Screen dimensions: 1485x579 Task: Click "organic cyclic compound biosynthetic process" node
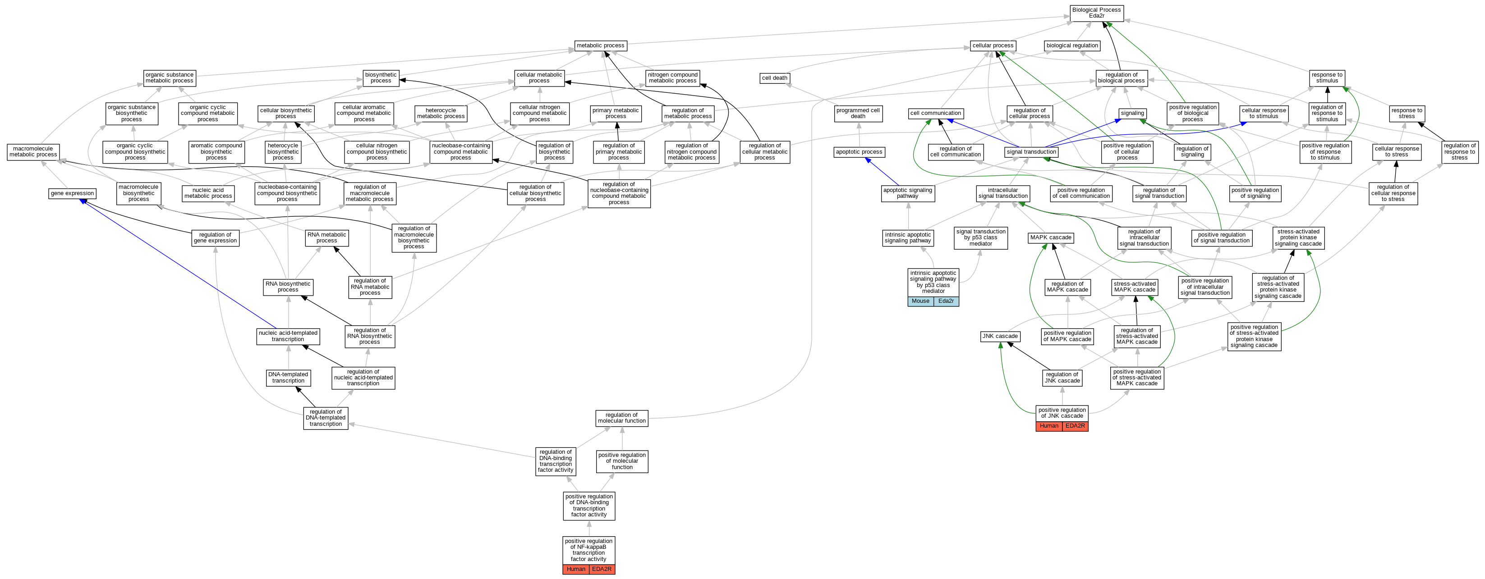135,152
